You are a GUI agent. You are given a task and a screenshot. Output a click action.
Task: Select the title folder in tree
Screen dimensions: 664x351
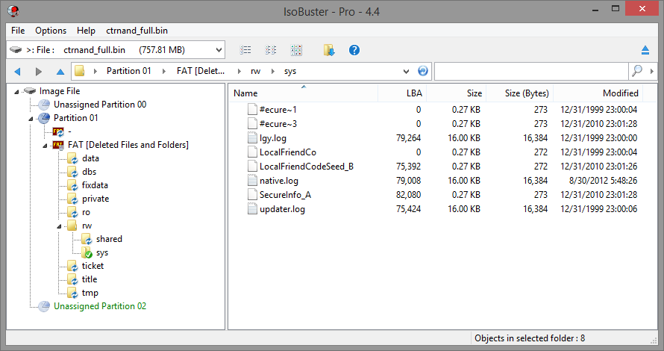[x=90, y=279]
